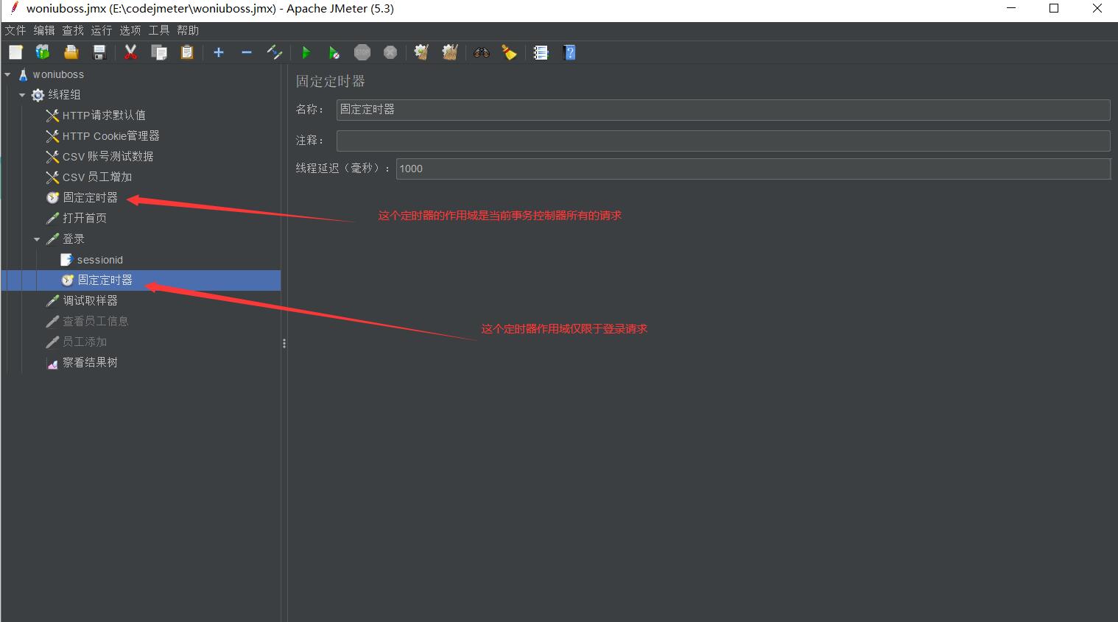Close the JMeter window
Image resolution: width=1118 pixels, height=622 pixels.
pos(1097,10)
